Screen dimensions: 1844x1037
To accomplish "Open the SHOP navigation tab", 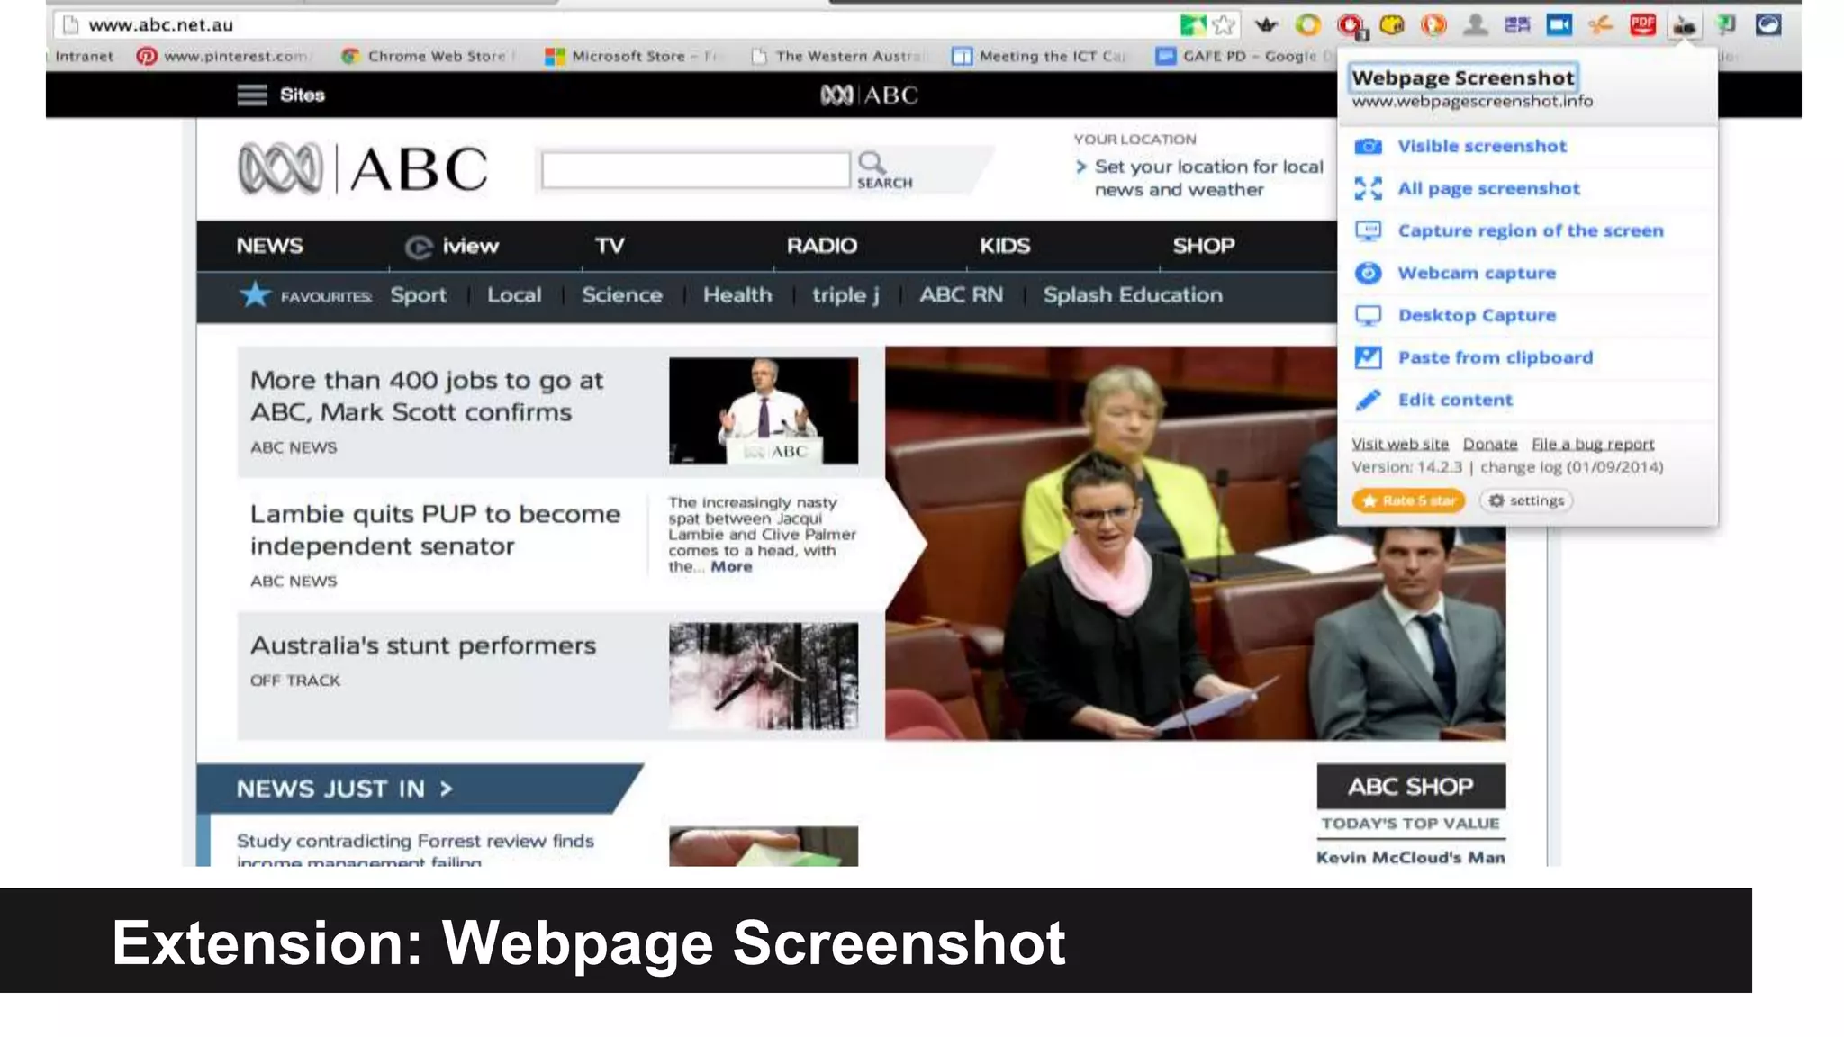I will pyautogui.click(x=1203, y=246).
